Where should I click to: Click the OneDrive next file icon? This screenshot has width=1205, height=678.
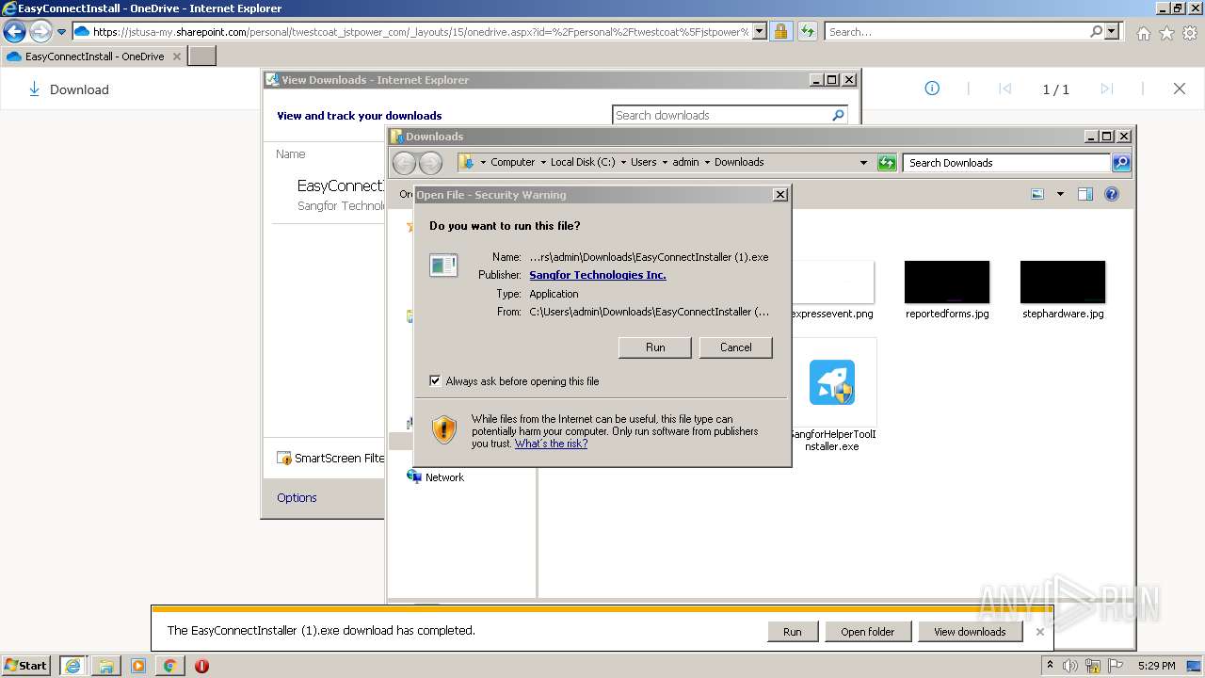coord(1107,89)
